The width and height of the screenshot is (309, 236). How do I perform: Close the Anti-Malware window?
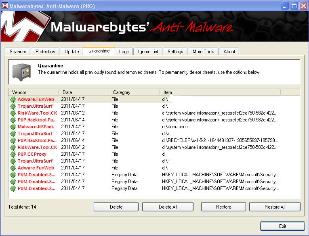coord(304,6)
